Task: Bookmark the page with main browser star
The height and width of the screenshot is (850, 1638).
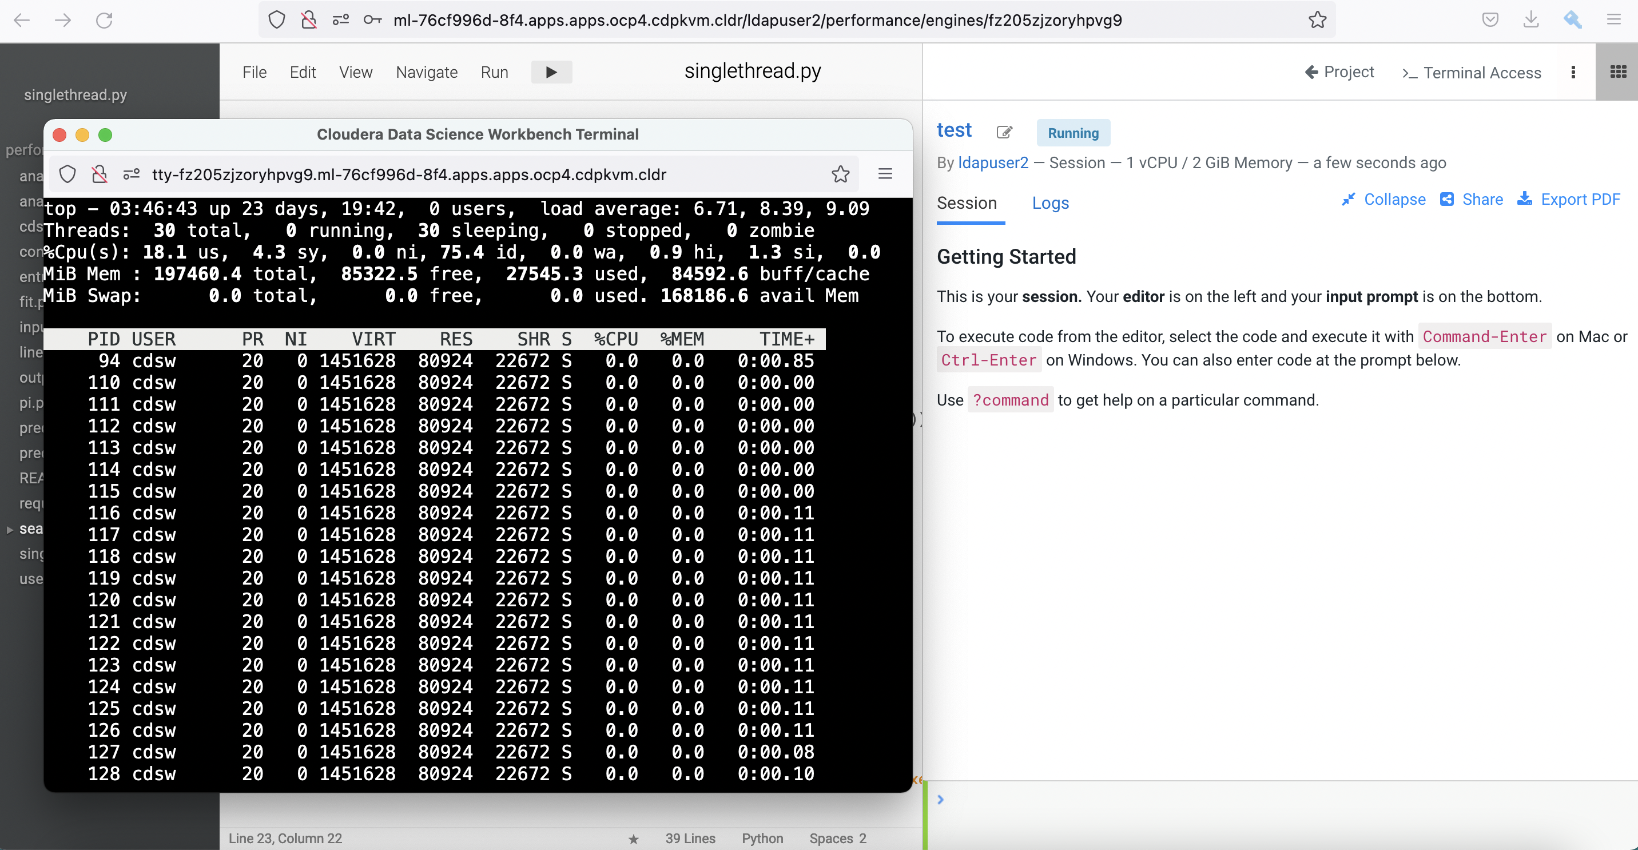Action: (x=1317, y=19)
